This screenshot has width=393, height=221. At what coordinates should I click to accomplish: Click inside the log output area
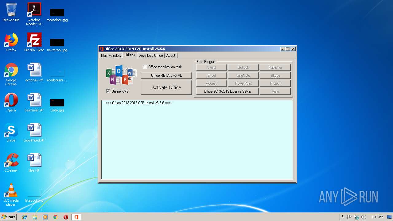click(x=197, y=140)
